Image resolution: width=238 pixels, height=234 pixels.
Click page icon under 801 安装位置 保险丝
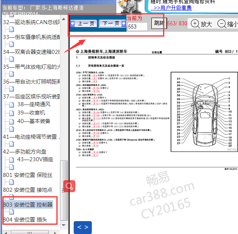pos(12,182)
